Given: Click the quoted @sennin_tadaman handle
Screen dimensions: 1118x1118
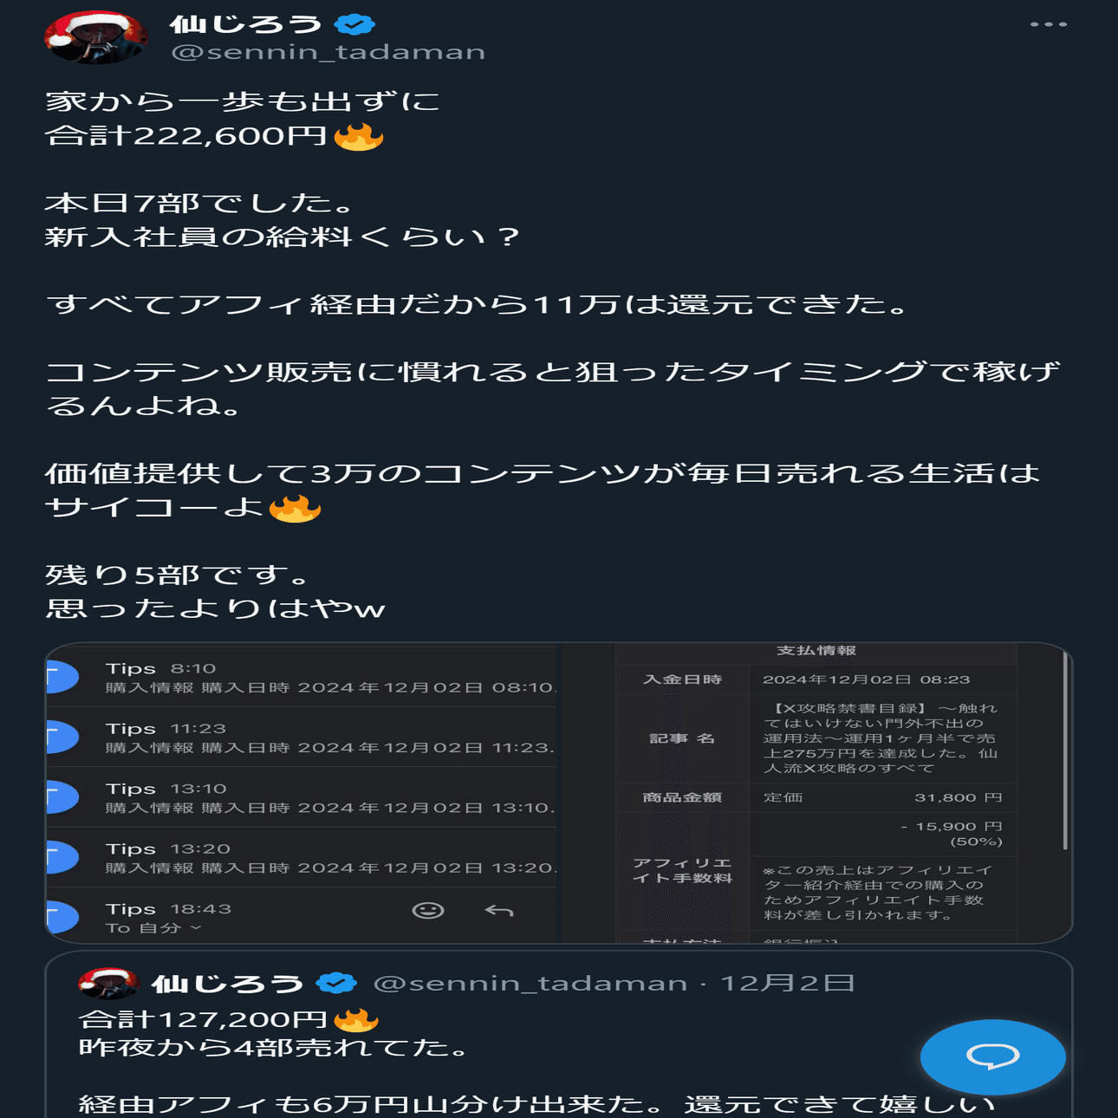Looking at the screenshot, I should [530, 983].
